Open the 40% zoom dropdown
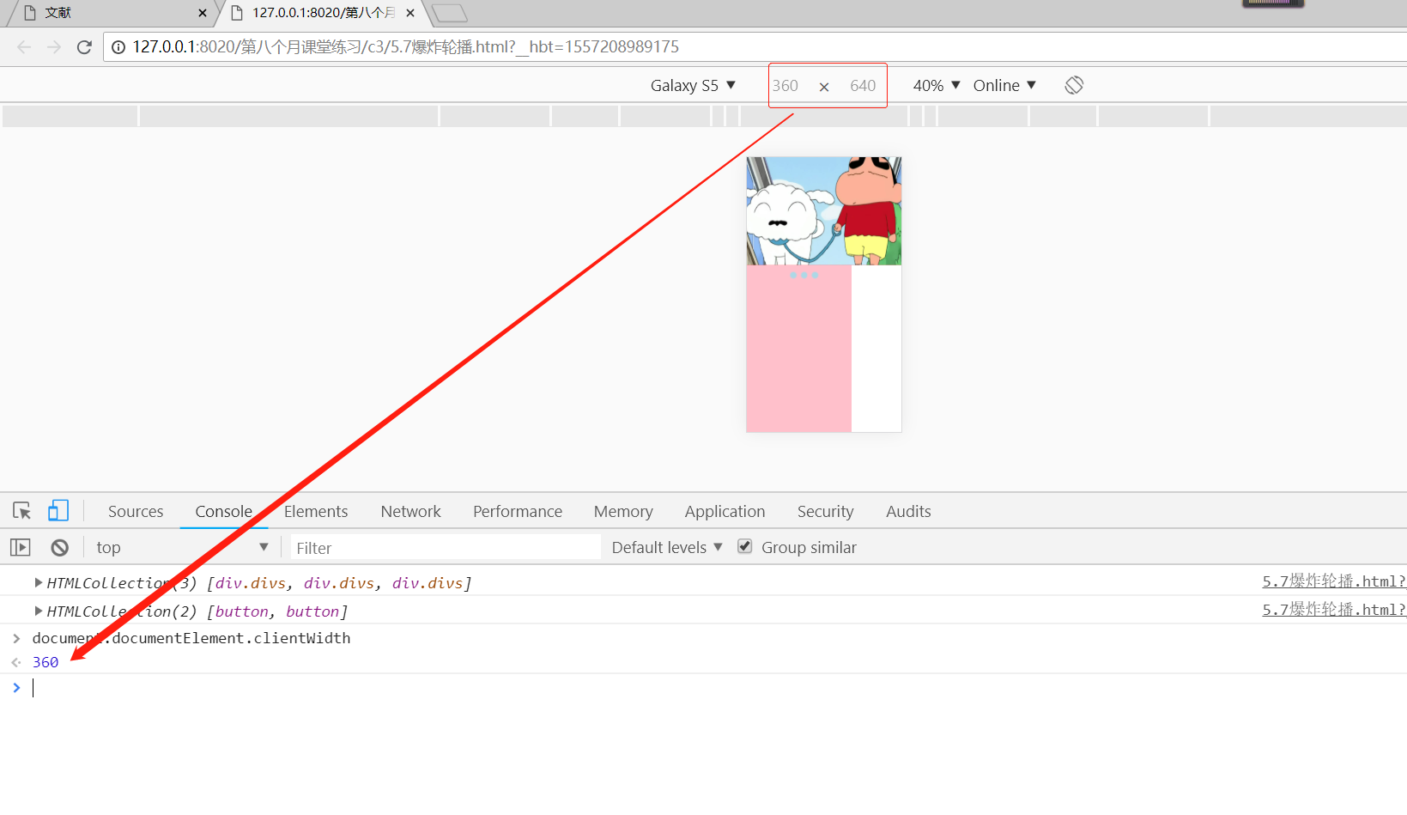This screenshot has height=815, width=1407. tap(937, 85)
